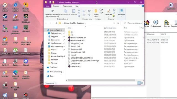Viewport: 177px width, 99px height.
Task: Switch to the Вид ribbon tab
Action: [x=77, y=6]
